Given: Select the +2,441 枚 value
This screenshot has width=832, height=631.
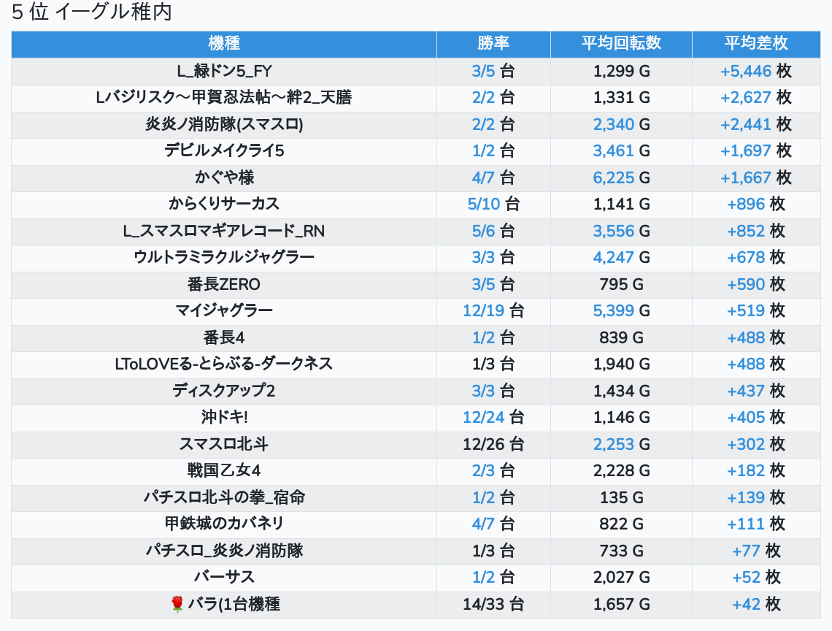Looking at the screenshot, I should point(756,124).
